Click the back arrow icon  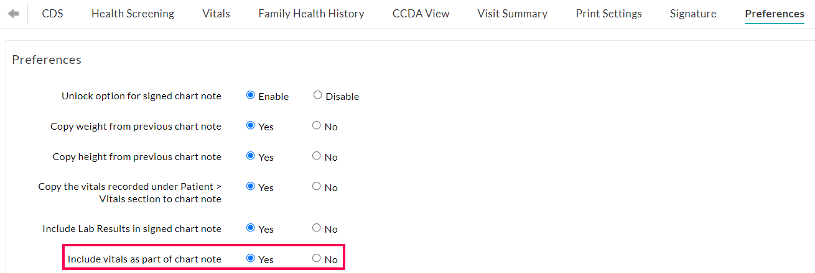pos(13,14)
